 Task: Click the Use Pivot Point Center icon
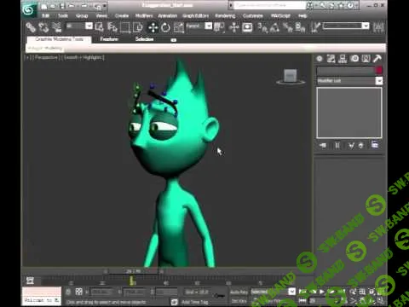[219, 27]
